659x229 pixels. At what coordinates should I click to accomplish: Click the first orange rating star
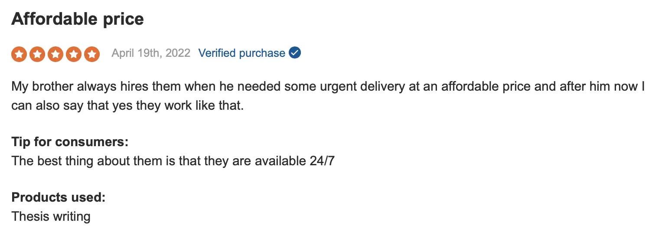20,54
